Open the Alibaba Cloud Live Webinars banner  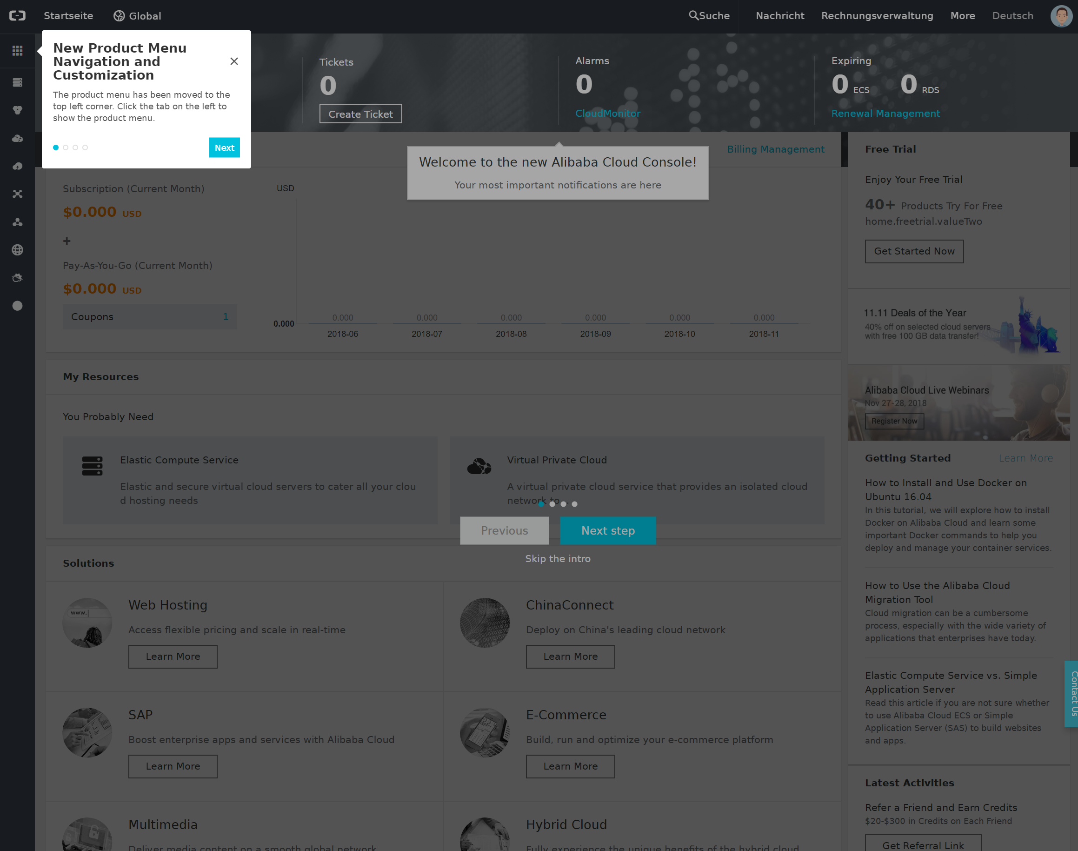pos(958,402)
